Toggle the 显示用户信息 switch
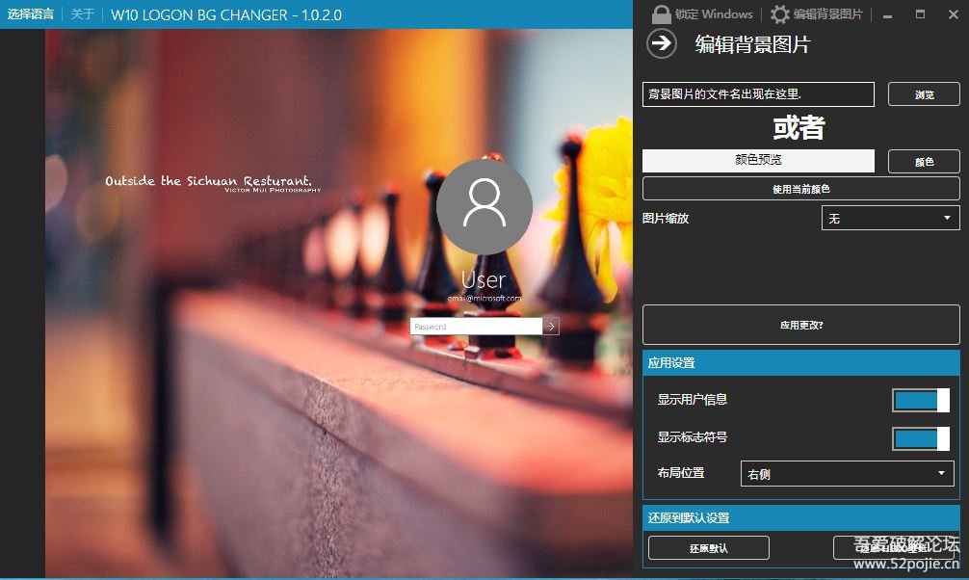969x580 pixels. [921, 400]
